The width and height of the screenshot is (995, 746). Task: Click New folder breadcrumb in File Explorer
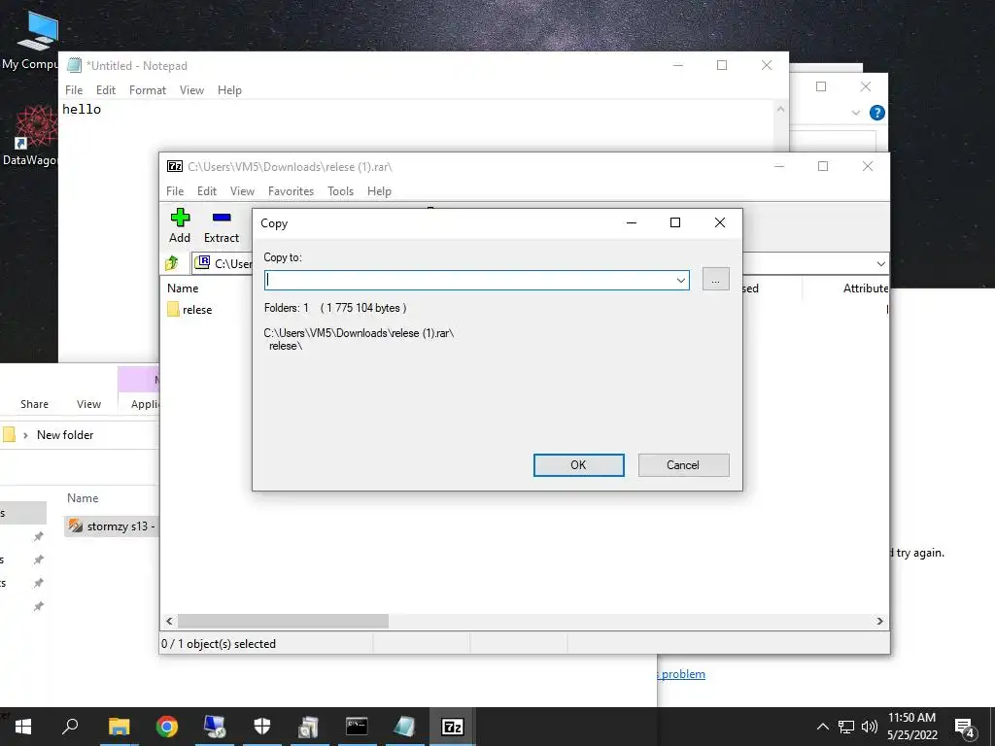tap(65, 435)
